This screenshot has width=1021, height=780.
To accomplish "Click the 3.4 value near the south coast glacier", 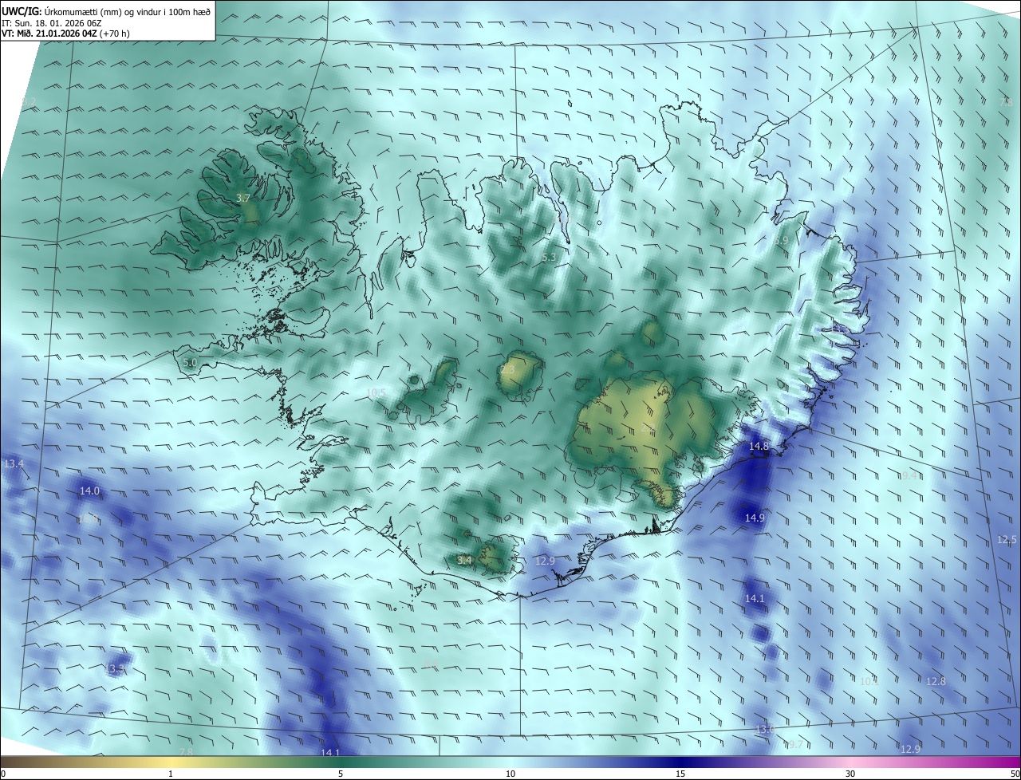I will click(464, 561).
